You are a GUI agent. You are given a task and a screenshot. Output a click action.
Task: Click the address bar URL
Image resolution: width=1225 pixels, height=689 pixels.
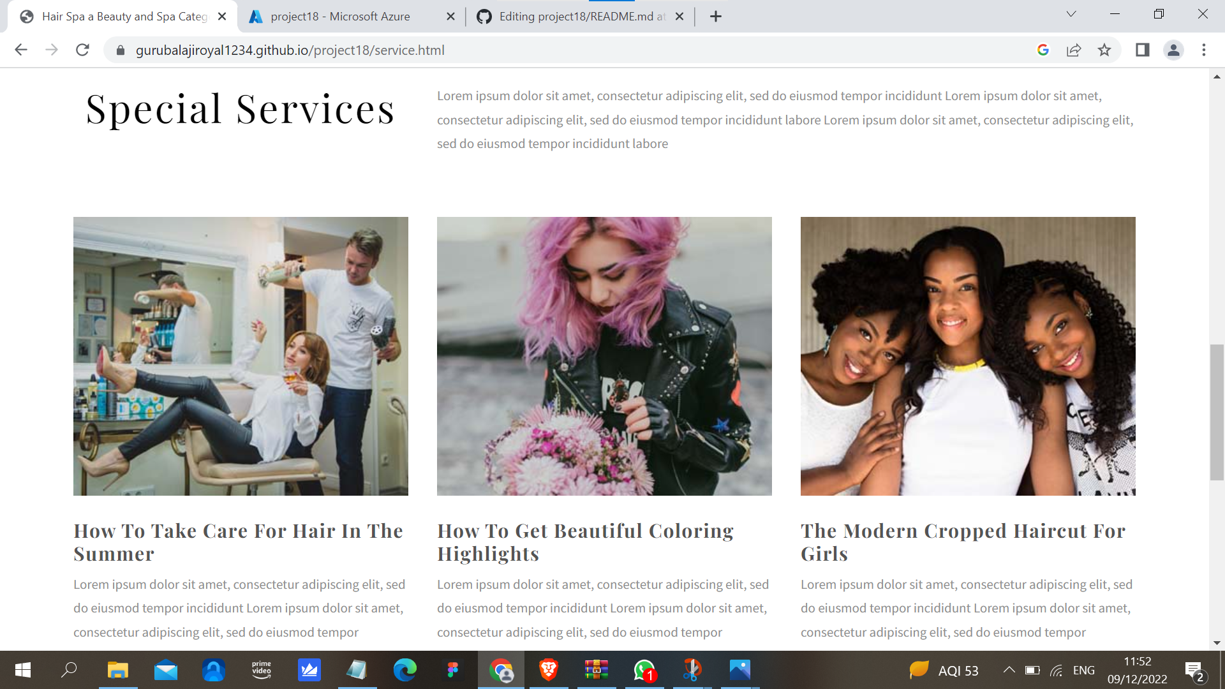click(290, 50)
